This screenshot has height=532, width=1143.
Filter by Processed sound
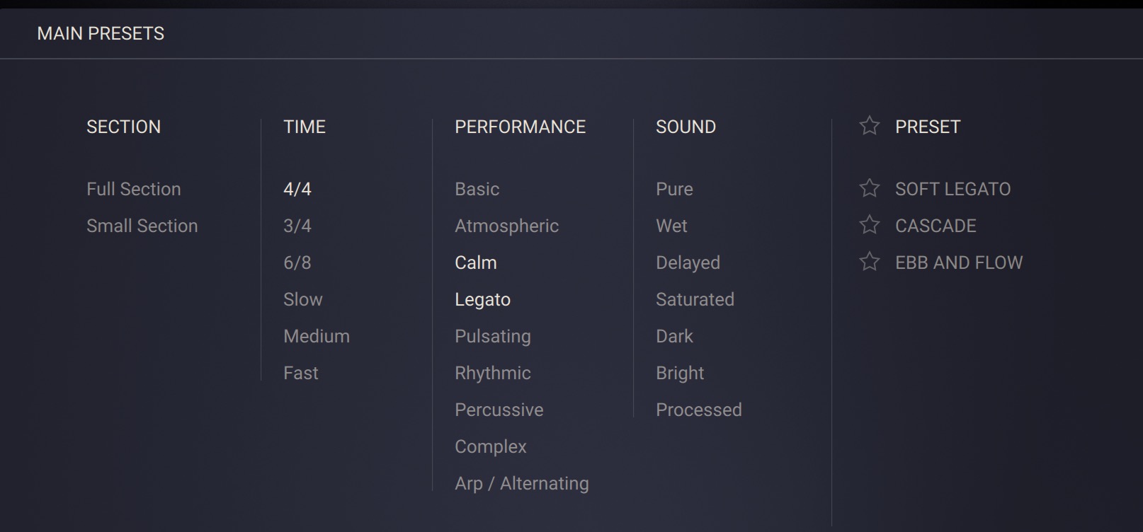pyautogui.click(x=698, y=410)
